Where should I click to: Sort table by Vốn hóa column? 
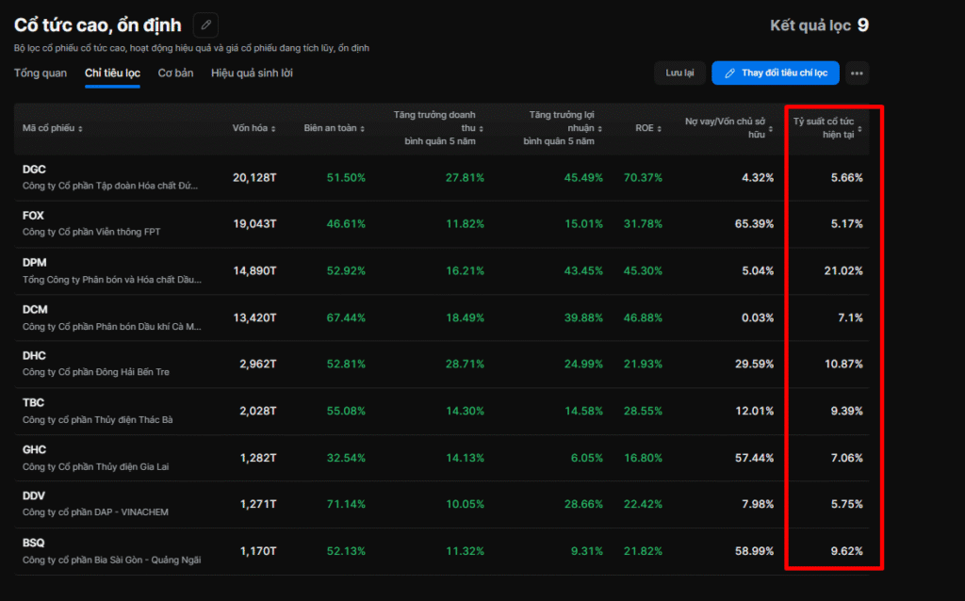tap(254, 128)
